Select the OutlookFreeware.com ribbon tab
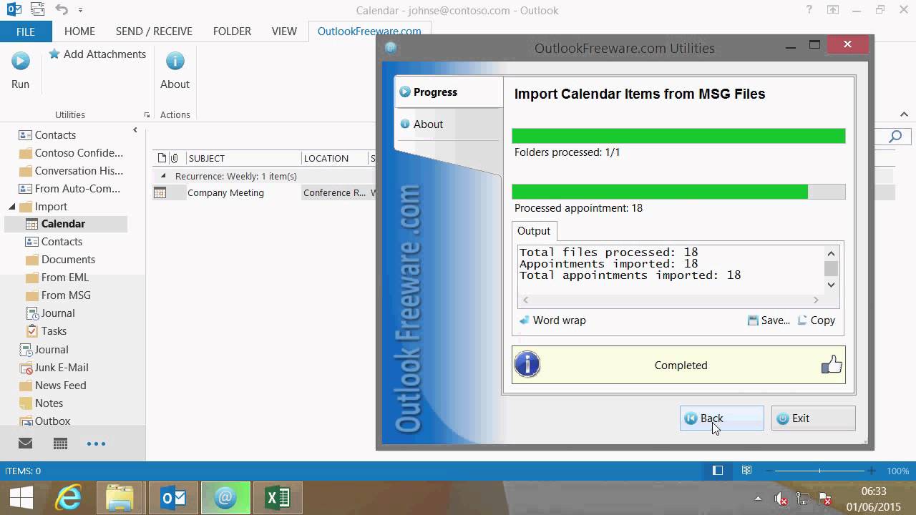 369,31
